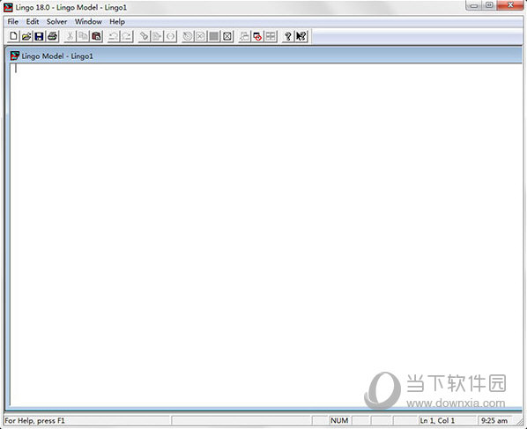Open Help Topics question mark icon
The image size is (527, 429).
point(287,36)
